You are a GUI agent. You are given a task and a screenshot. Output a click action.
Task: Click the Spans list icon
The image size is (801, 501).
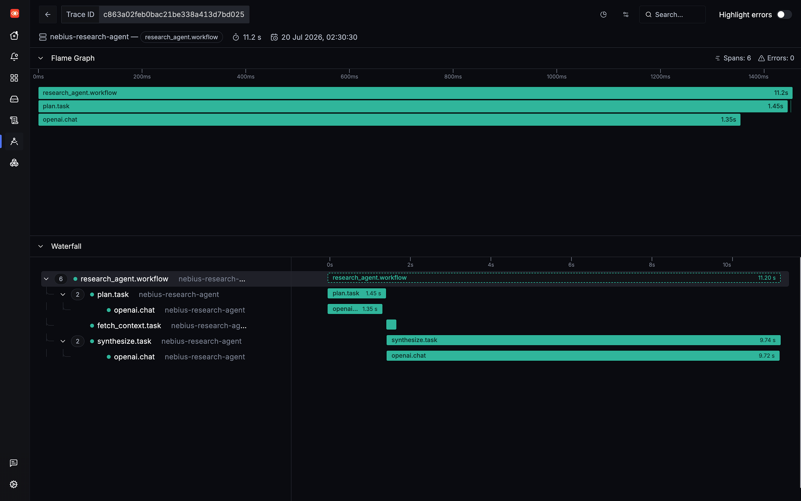click(717, 58)
